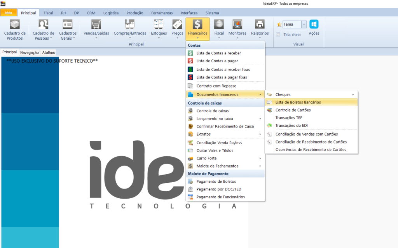
Task: Choose Lista de Contas a receber
Action: [x=218, y=53]
